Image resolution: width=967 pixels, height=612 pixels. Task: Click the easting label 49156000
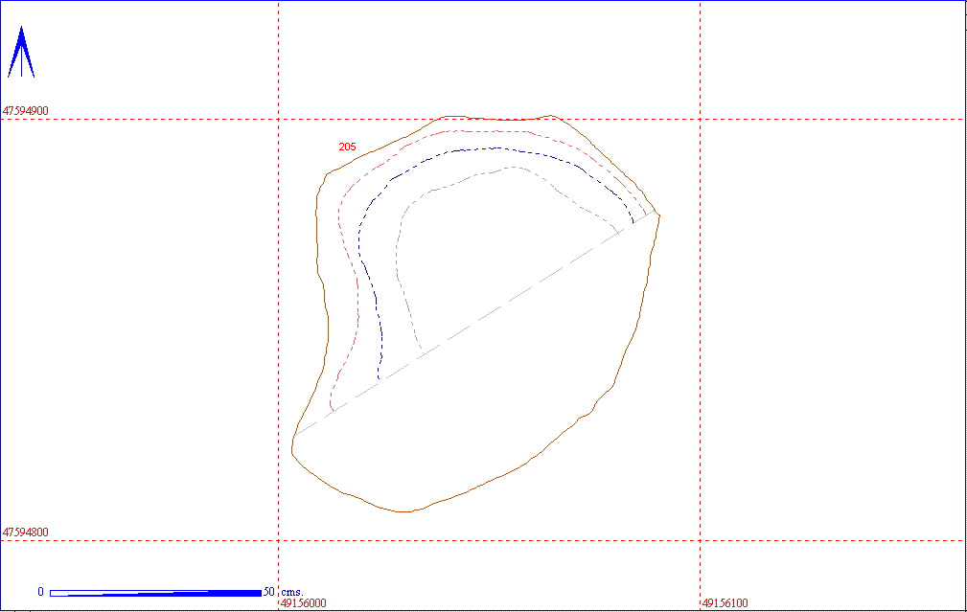coord(304,603)
